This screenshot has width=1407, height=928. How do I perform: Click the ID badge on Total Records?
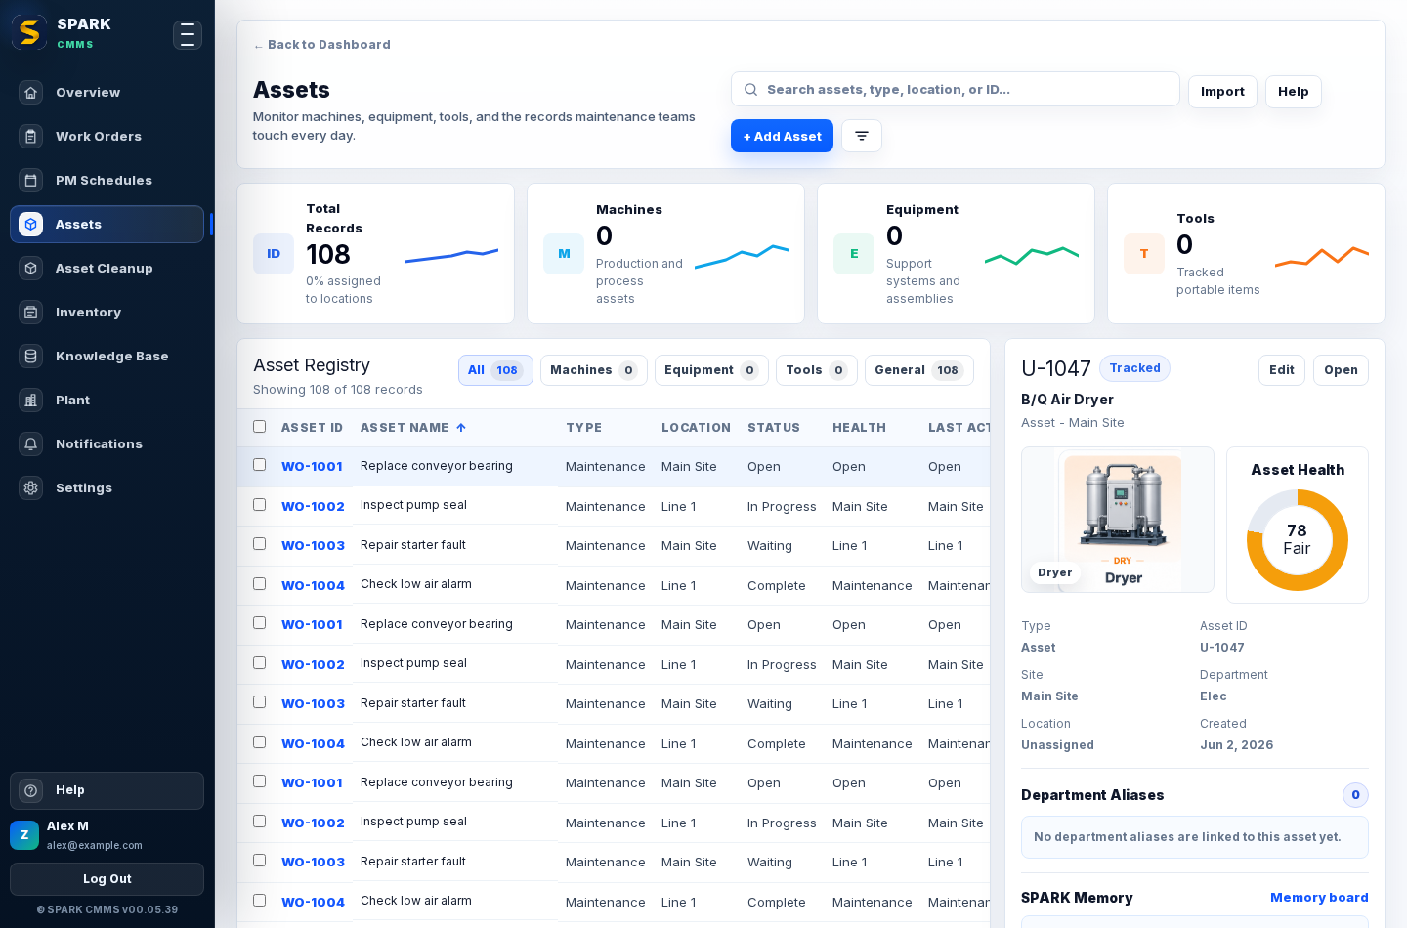(274, 254)
